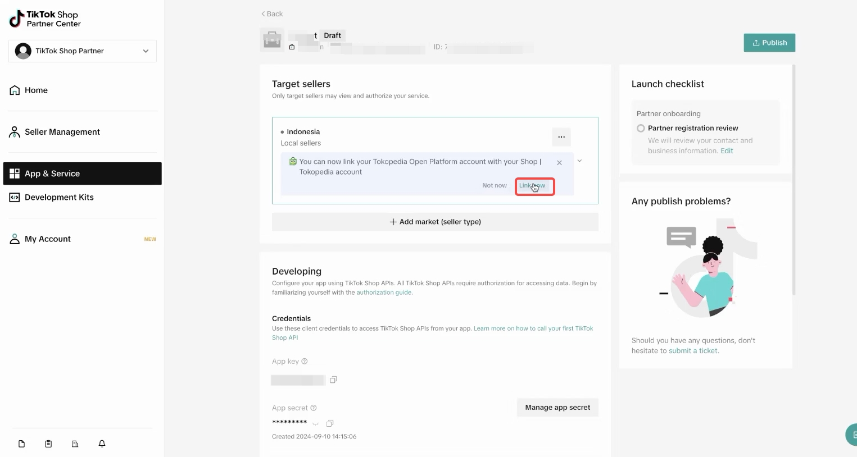The width and height of the screenshot is (857, 457).
Task: Open the building icon in sidebar footer
Action: (x=75, y=444)
